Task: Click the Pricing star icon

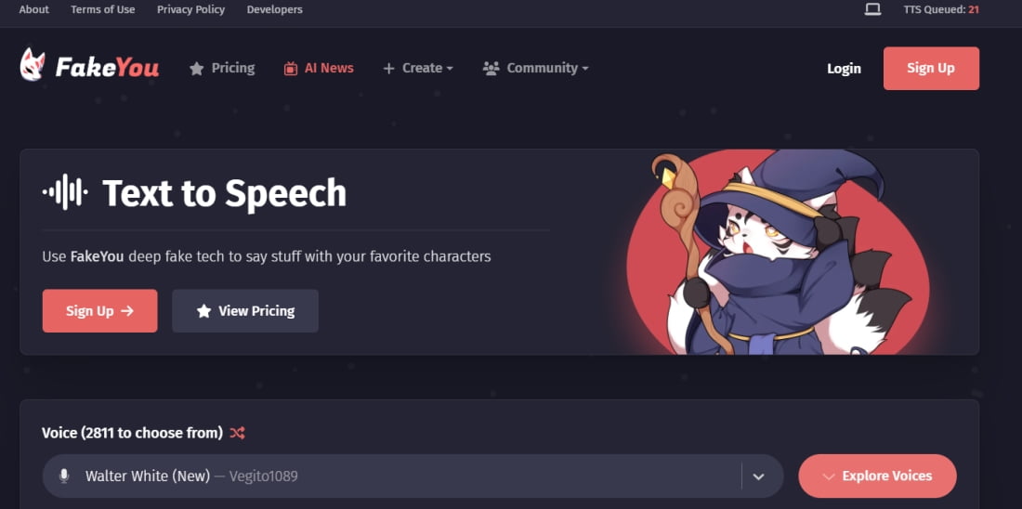Action: 196,69
